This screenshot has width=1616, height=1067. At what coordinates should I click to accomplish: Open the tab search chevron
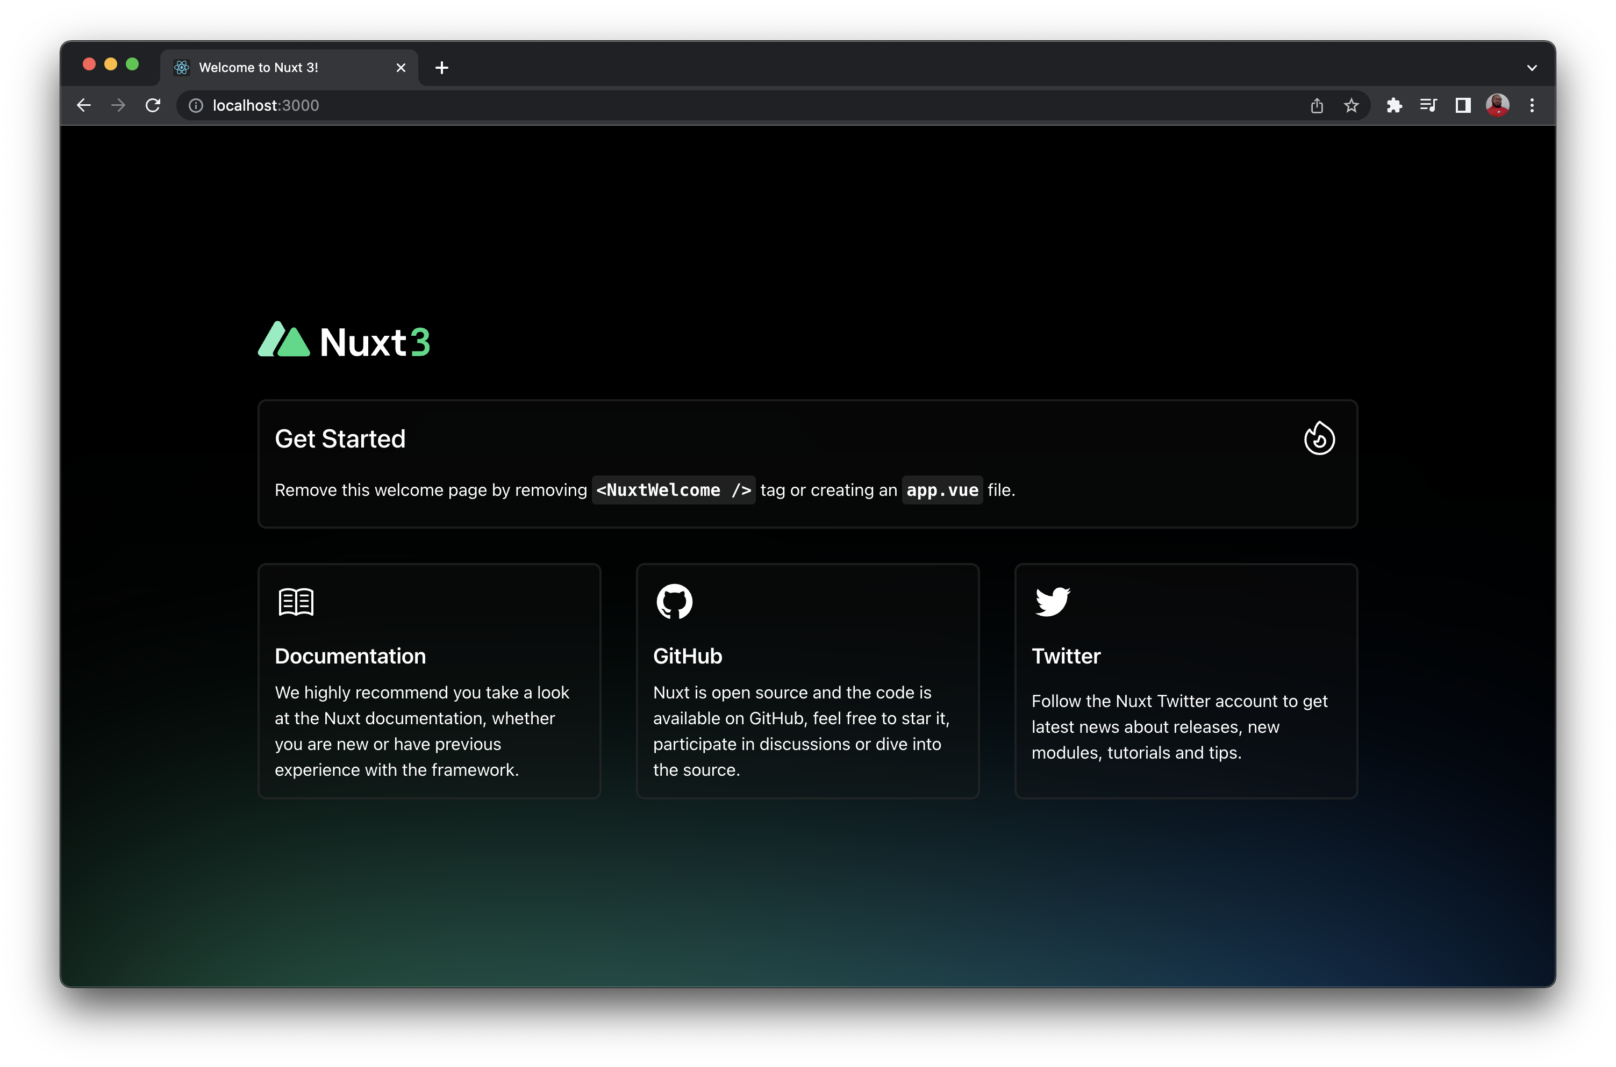pyautogui.click(x=1532, y=67)
